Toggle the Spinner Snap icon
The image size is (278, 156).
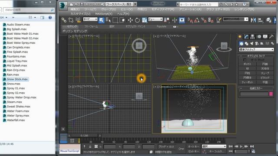pyautogui.click(x=211, y=20)
